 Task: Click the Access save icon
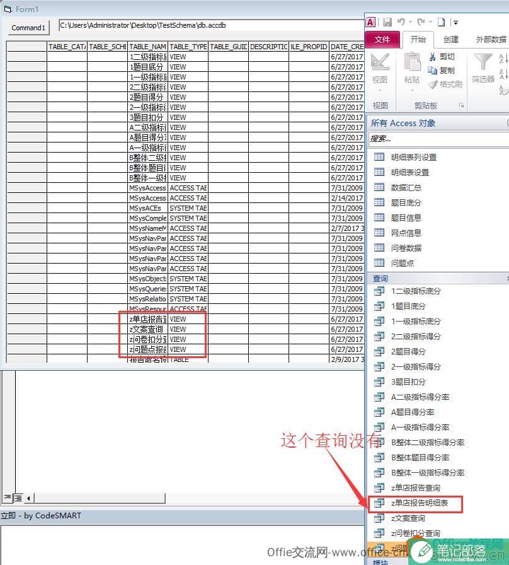pos(387,22)
